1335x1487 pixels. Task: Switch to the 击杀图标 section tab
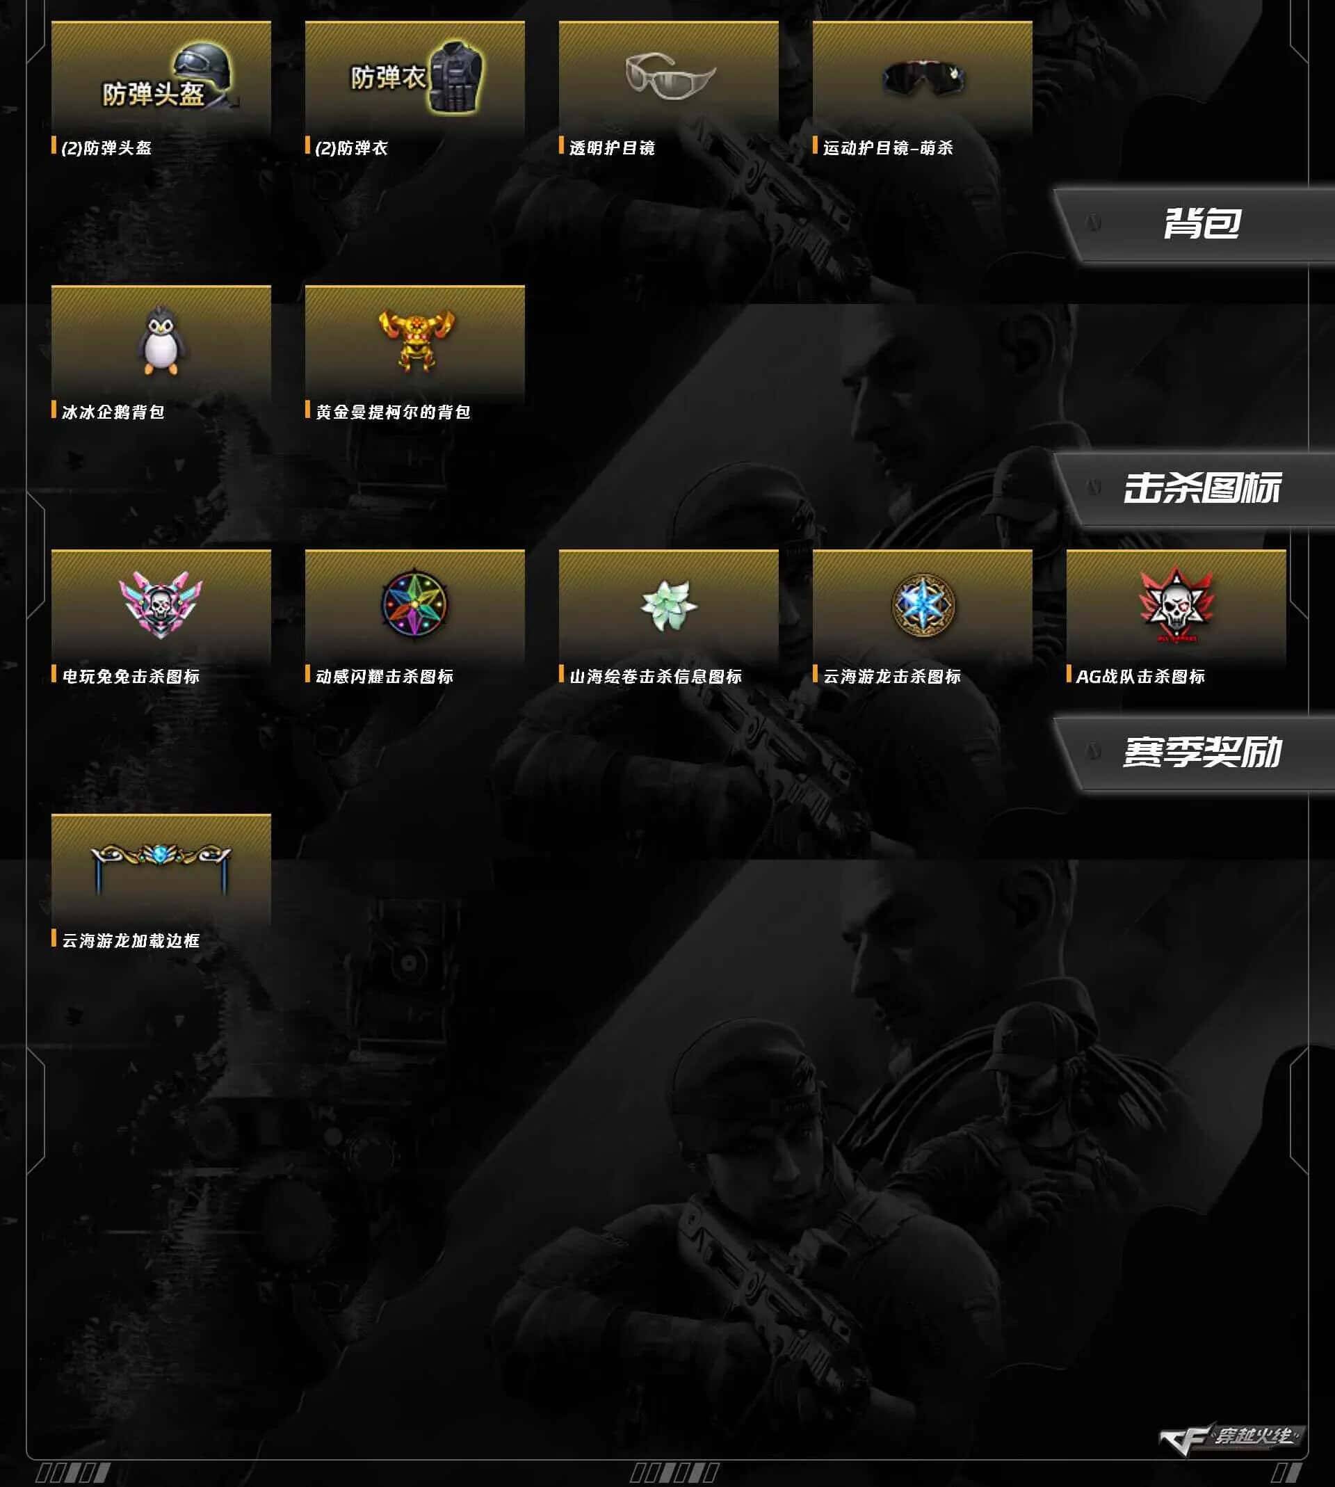click(x=1194, y=488)
